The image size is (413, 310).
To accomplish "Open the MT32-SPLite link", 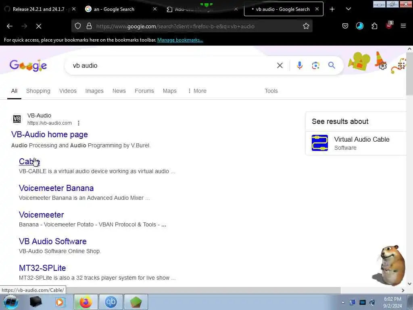I will point(42,268).
